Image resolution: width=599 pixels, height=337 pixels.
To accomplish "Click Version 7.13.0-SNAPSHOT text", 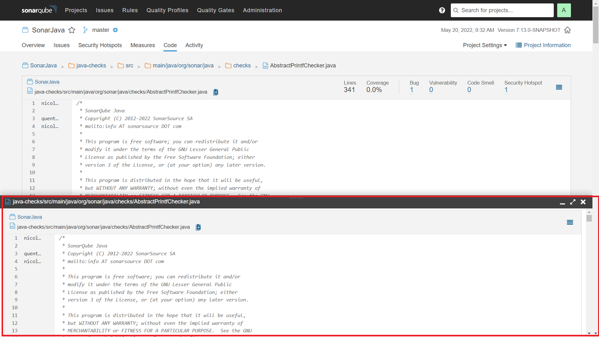I will click(x=529, y=30).
